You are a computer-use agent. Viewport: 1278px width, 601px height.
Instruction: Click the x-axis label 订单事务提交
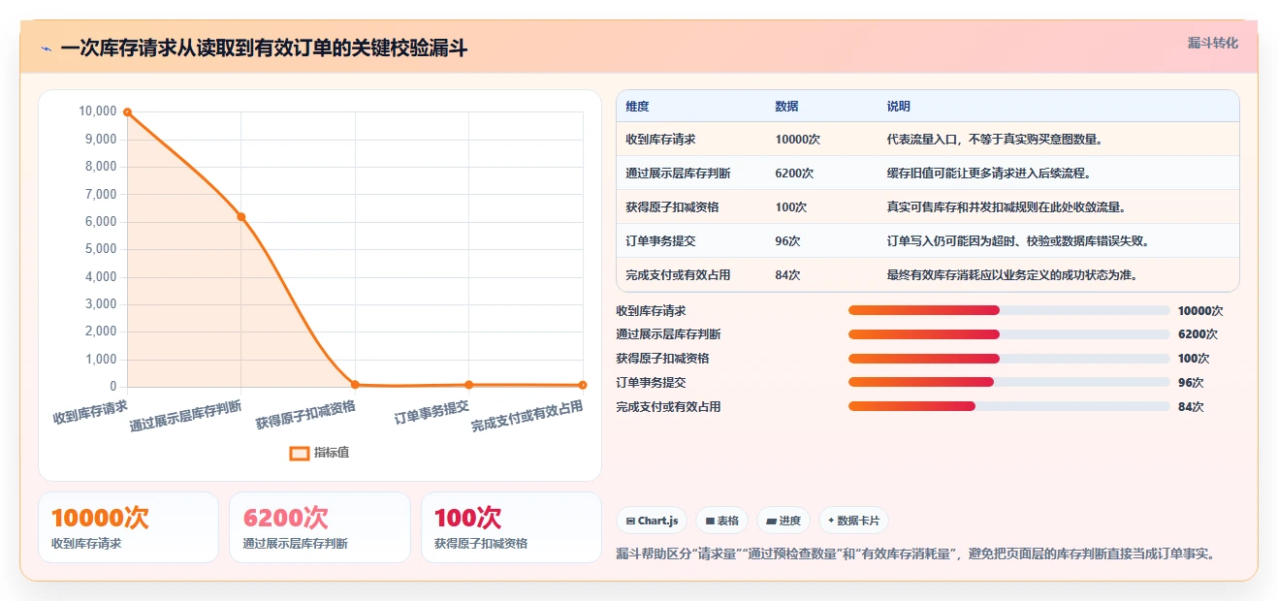click(431, 414)
